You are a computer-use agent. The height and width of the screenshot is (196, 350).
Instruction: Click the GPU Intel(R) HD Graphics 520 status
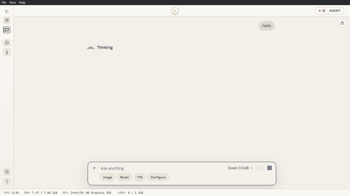pyautogui.click(x=87, y=193)
